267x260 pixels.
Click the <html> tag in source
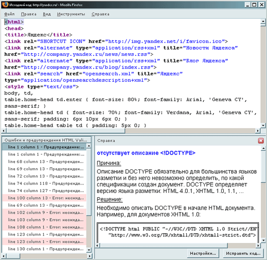click(14, 22)
